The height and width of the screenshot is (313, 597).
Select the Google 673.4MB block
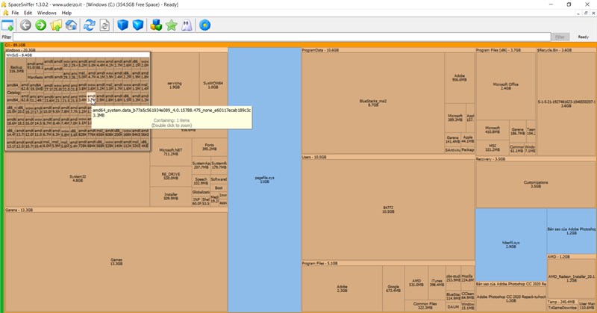click(393, 288)
